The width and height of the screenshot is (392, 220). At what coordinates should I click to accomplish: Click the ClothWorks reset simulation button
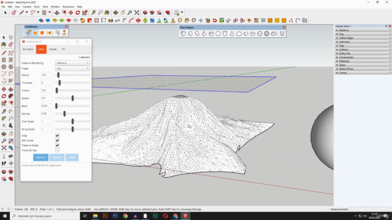(x=49, y=33)
